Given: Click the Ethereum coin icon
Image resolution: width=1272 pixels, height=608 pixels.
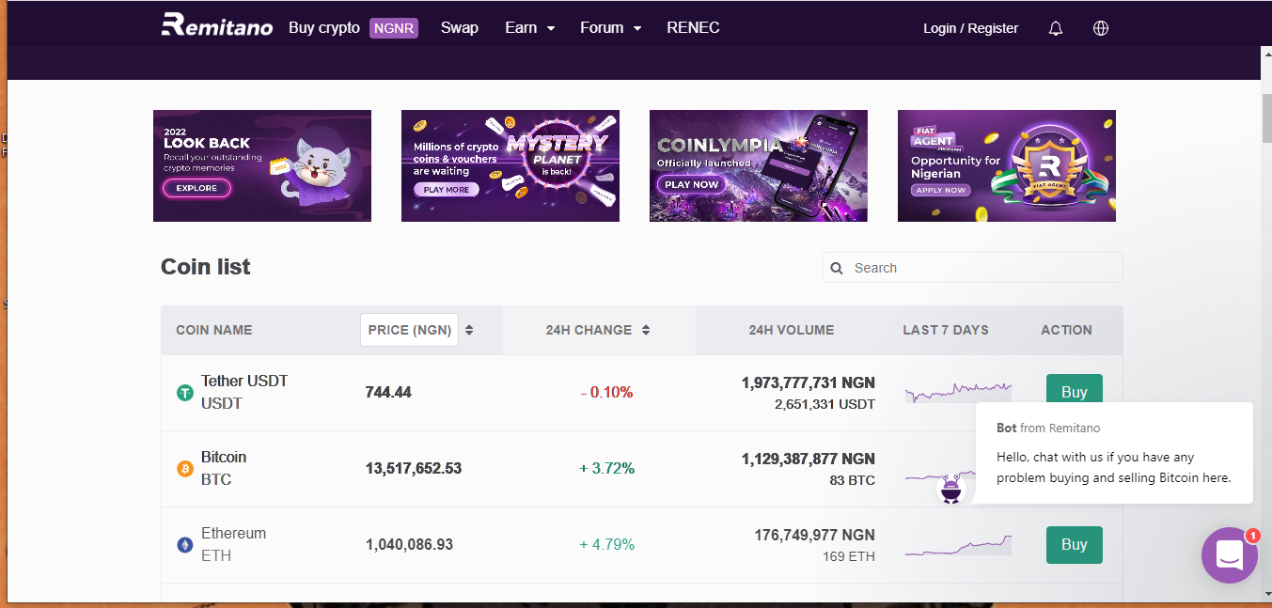Looking at the screenshot, I should click(185, 545).
